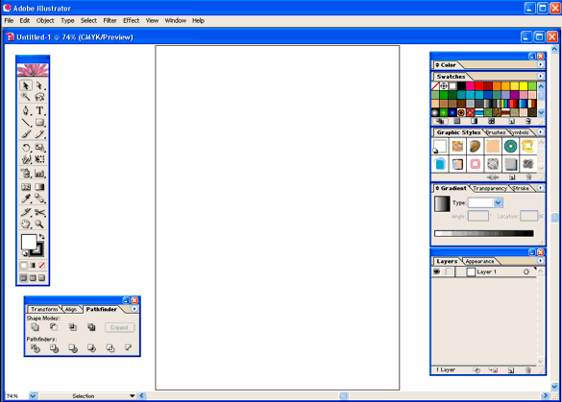Open the Color panel options menu

[x=540, y=64]
